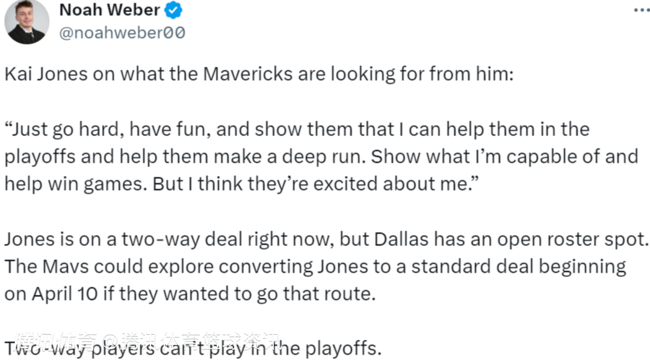
Task: Click the blue verified badge icon
Action: (174, 11)
